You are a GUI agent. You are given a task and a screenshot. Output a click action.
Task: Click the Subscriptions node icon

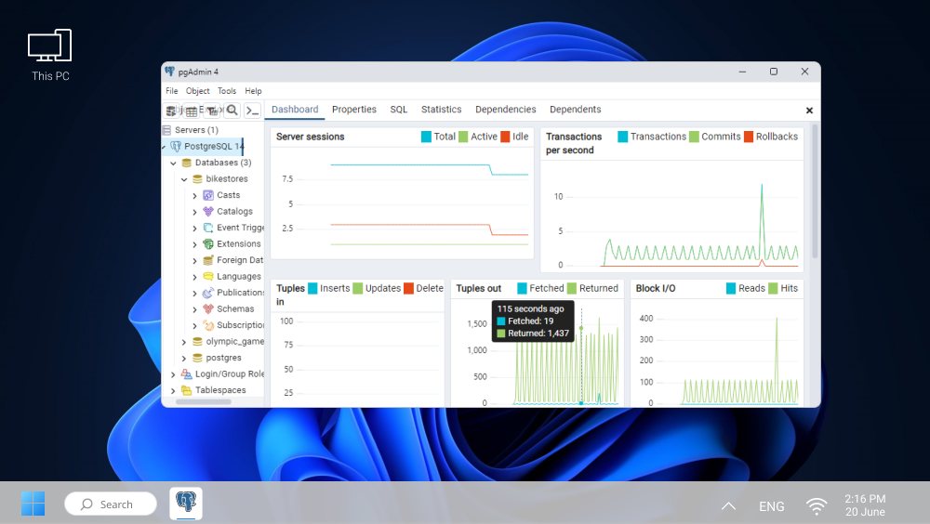click(208, 325)
